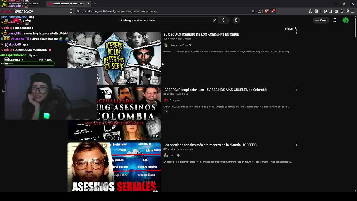This screenshot has width=357, height=201.
Task: Open video EL OSCURO ICEBERG DE LOS ASES%N*S title
Action: 201,35
